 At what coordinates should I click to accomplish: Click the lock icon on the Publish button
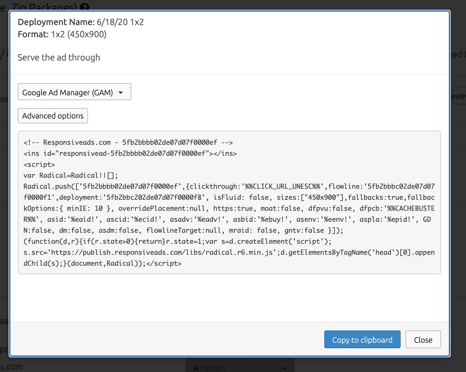(196, 368)
